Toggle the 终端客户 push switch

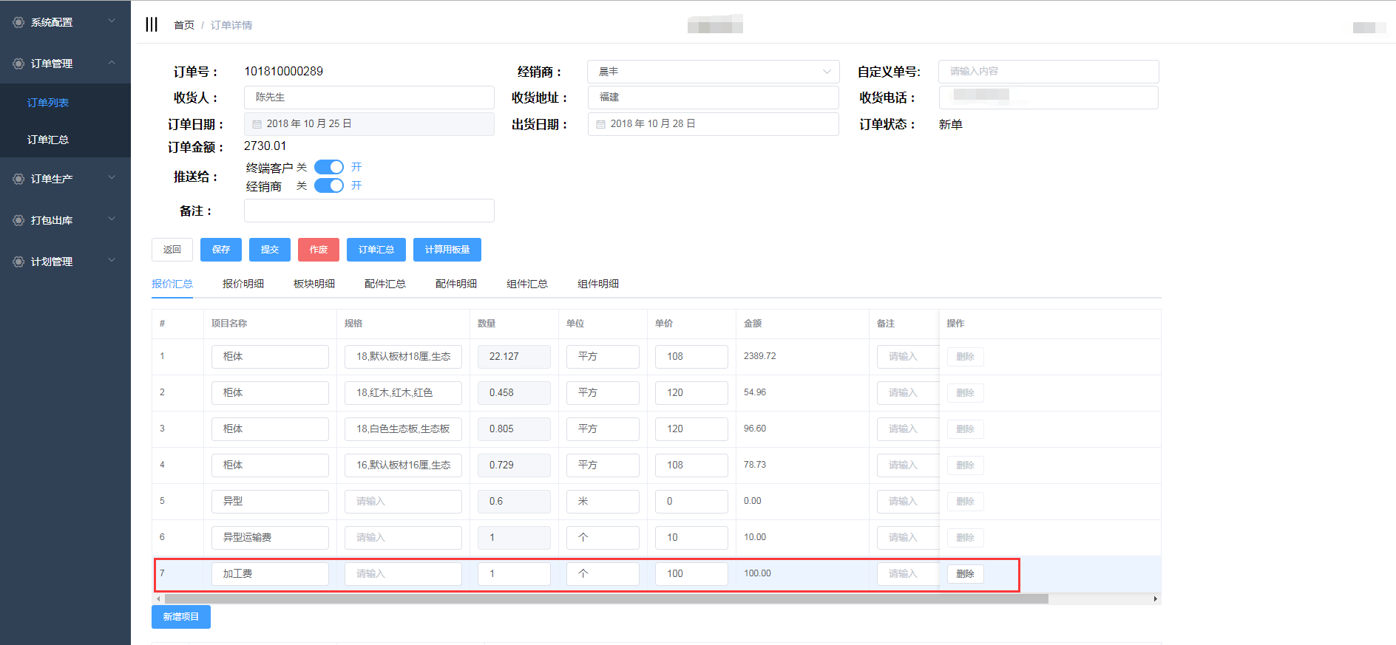(329, 167)
